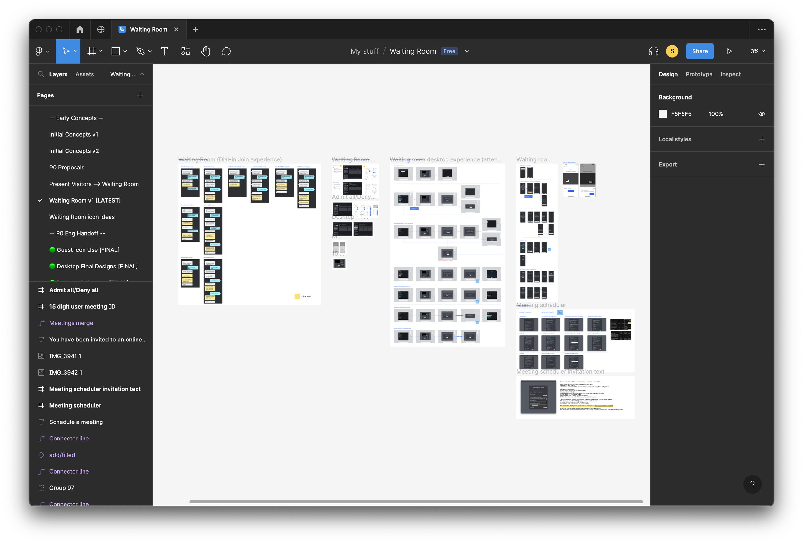Open the Community globe icon
The height and width of the screenshot is (544, 803).
101,29
